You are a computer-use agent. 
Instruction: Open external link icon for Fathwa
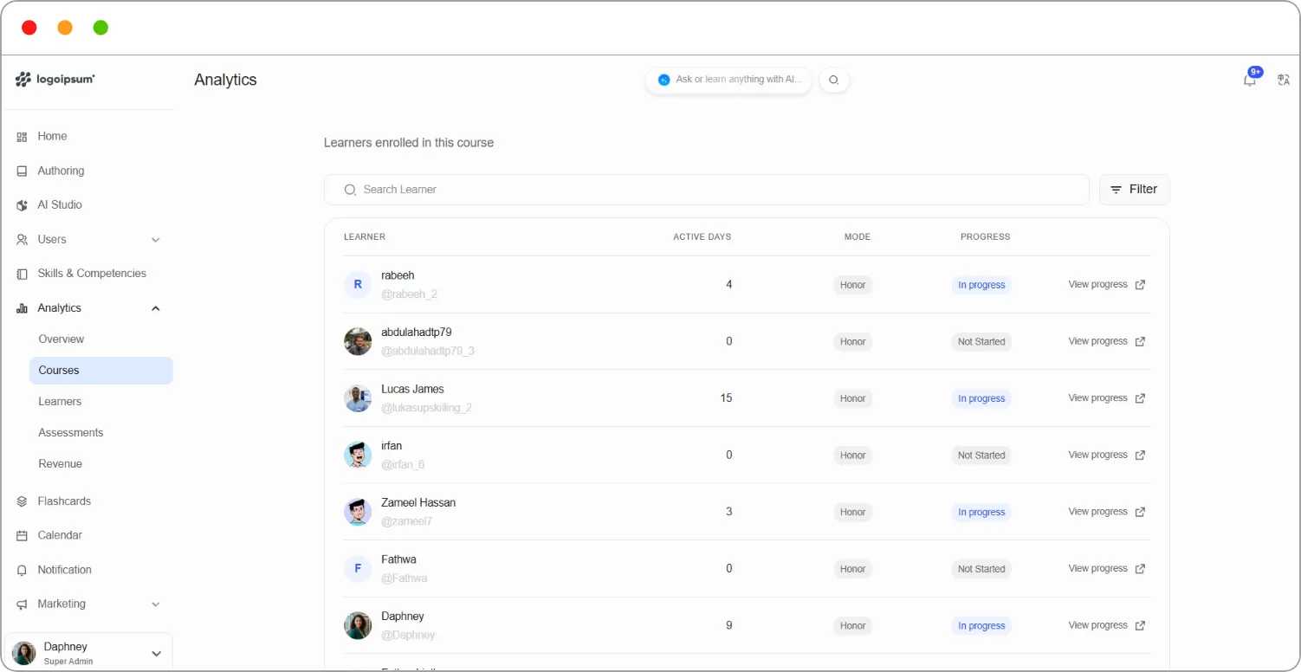pyautogui.click(x=1140, y=569)
